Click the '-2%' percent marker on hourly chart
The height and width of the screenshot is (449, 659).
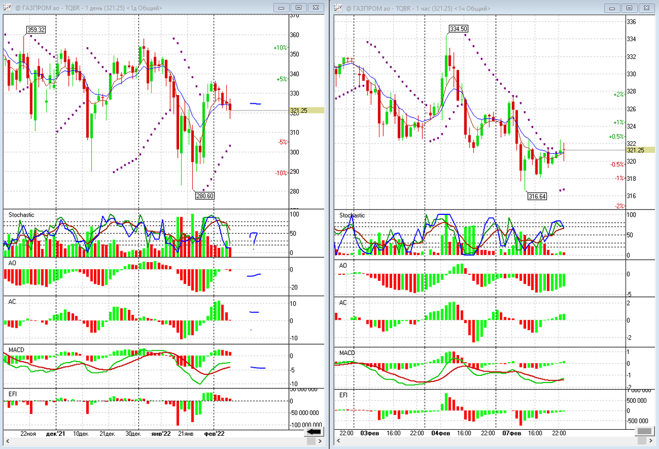click(x=619, y=206)
